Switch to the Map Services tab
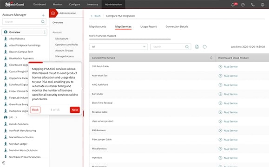The height and width of the screenshot is (167, 269). point(123,26)
